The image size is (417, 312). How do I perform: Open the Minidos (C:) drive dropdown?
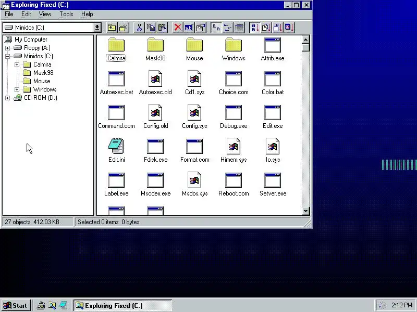tap(97, 28)
